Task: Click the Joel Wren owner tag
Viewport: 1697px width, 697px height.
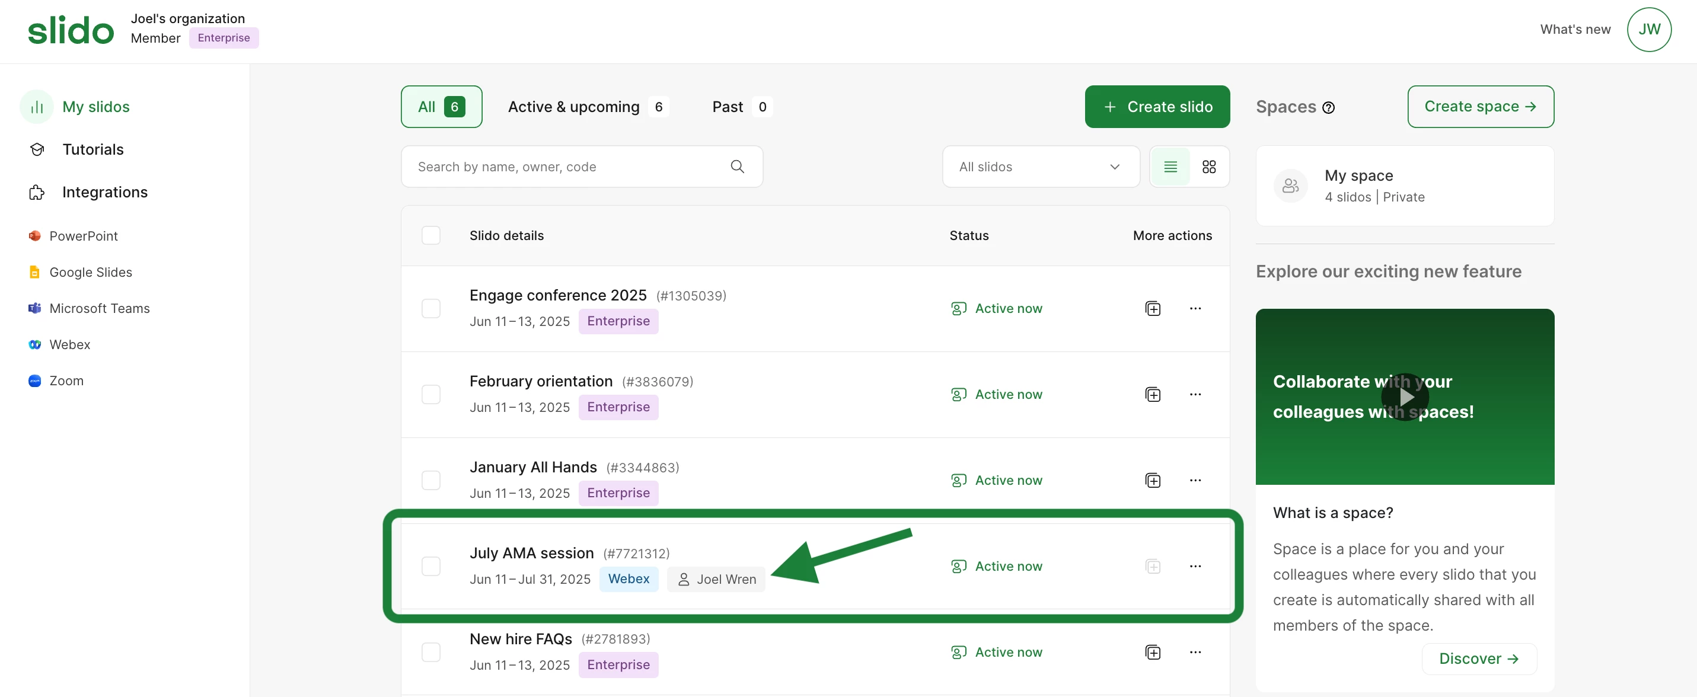Action: pos(716,579)
